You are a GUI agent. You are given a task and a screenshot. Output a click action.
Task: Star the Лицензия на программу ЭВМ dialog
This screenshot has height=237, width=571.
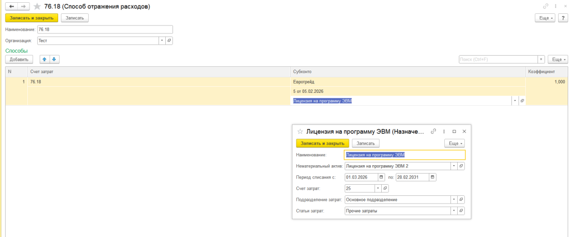click(300, 131)
